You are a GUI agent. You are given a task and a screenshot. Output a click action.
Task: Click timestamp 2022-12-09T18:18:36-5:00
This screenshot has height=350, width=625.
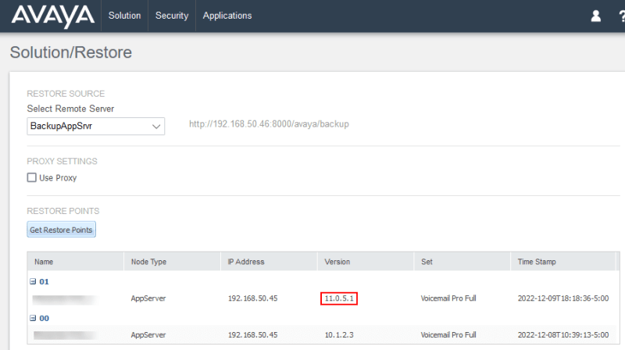(563, 298)
